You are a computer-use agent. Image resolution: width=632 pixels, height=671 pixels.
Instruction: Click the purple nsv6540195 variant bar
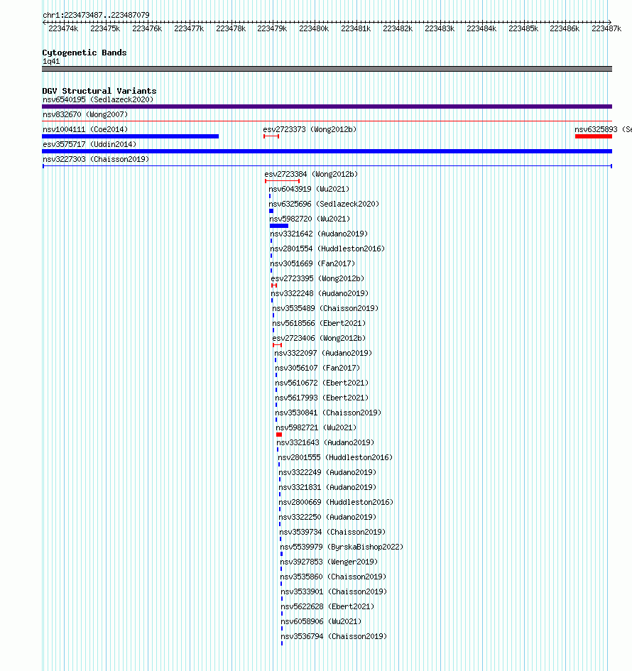tap(327, 107)
